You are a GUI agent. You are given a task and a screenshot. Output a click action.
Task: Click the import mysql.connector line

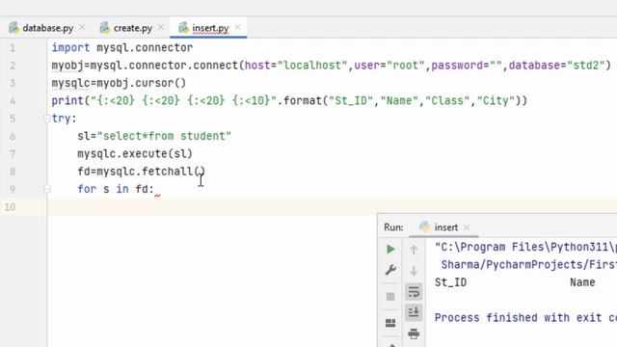point(122,48)
